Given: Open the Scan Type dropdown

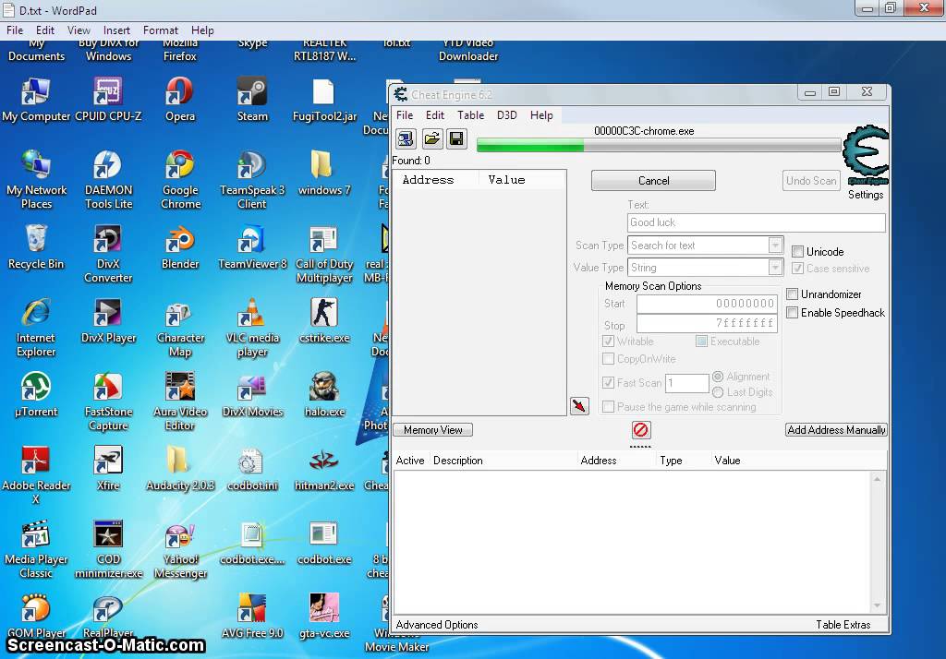Looking at the screenshot, I should [x=775, y=246].
